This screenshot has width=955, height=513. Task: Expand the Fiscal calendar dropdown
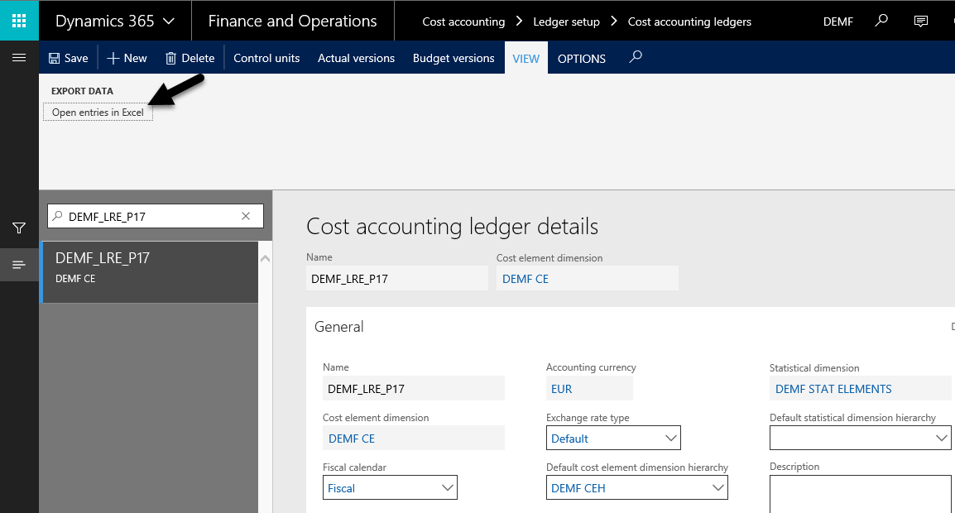pyautogui.click(x=447, y=488)
